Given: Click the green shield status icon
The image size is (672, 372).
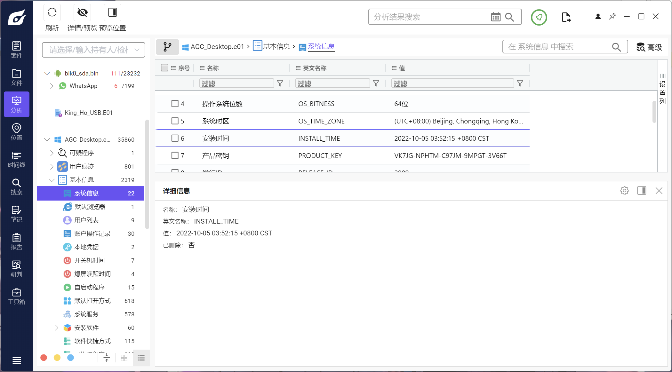Looking at the screenshot, I should [x=539, y=17].
